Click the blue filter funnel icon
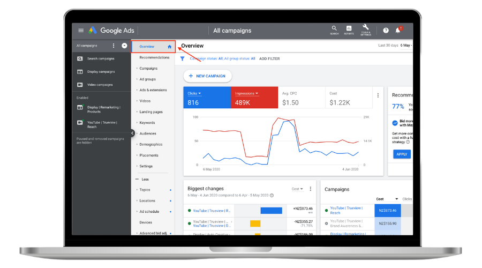The width and height of the screenshot is (482, 268). (182, 58)
